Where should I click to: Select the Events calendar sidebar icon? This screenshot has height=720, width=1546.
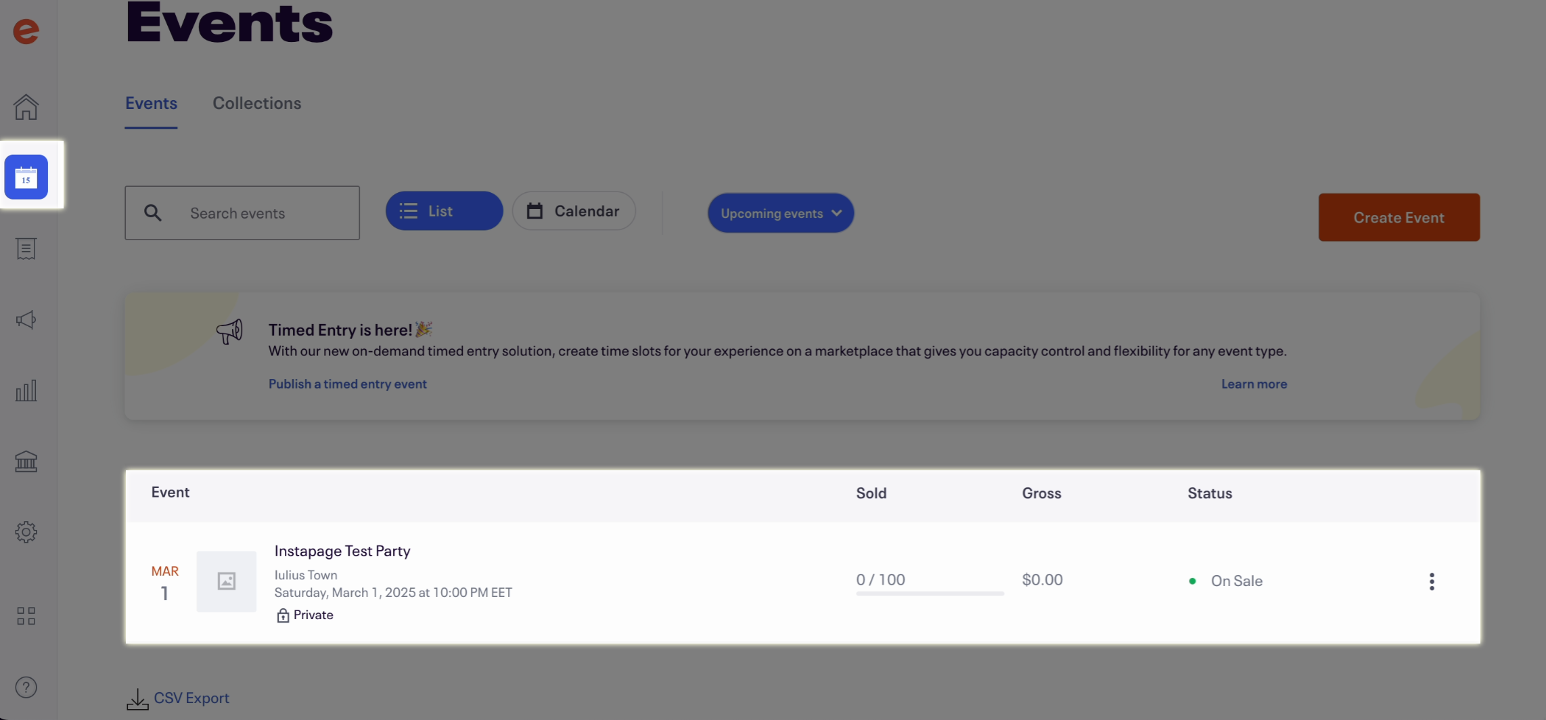tap(26, 177)
